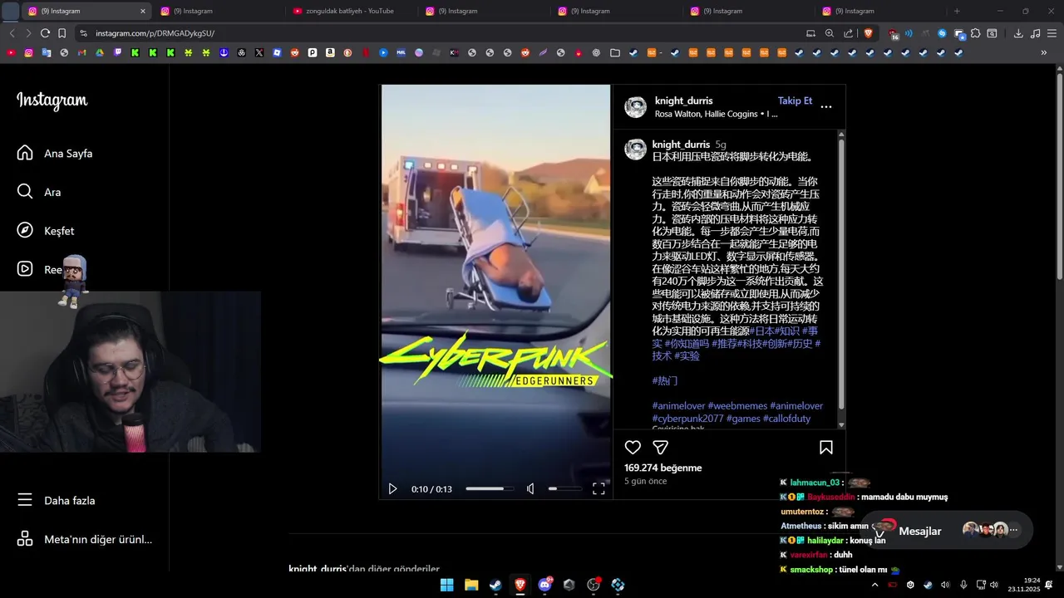
Task: Expand hidden bookmarks with double chevron
Action: click(1044, 52)
